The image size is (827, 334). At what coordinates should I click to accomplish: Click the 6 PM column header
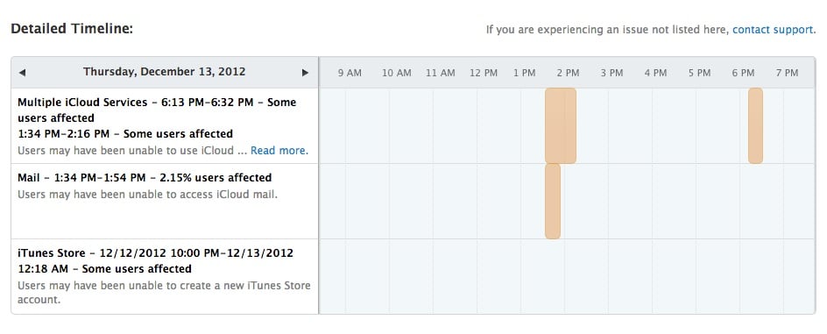coord(743,73)
